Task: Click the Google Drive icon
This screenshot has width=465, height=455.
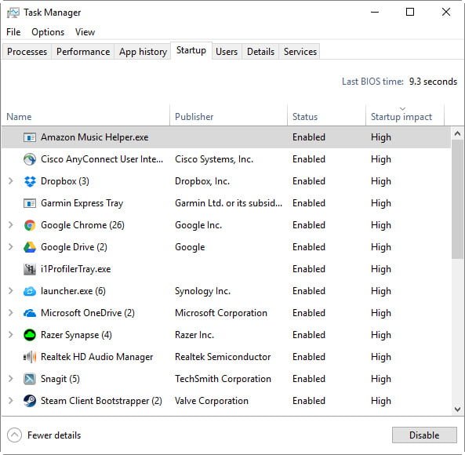Action: tap(30, 247)
